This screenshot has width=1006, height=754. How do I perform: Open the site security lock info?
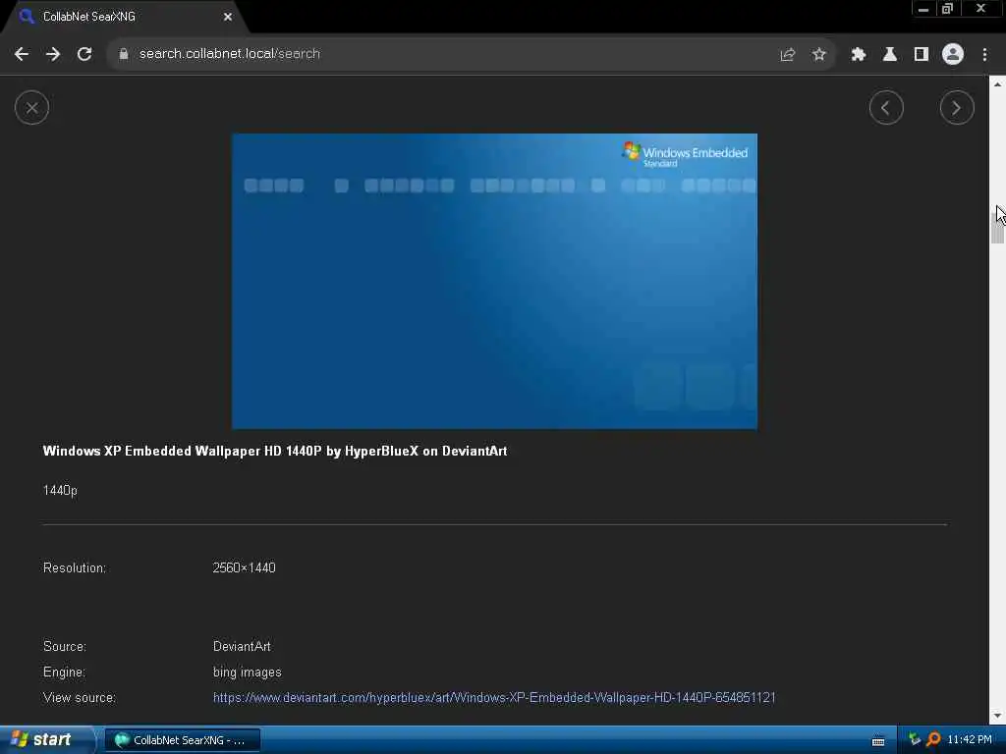[x=124, y=54]
